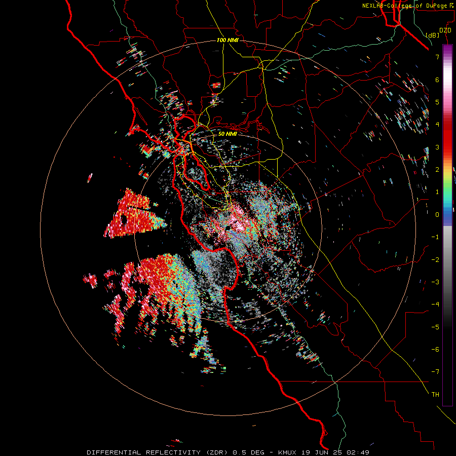456x456 pixels.
Task: Click the -1 value on the scale
Action: click(x=435, y=237)
